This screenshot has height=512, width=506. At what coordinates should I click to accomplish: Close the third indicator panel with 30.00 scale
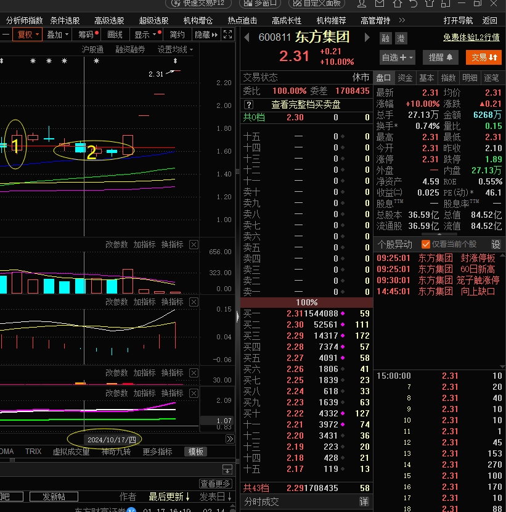click(x=194, y=373)
